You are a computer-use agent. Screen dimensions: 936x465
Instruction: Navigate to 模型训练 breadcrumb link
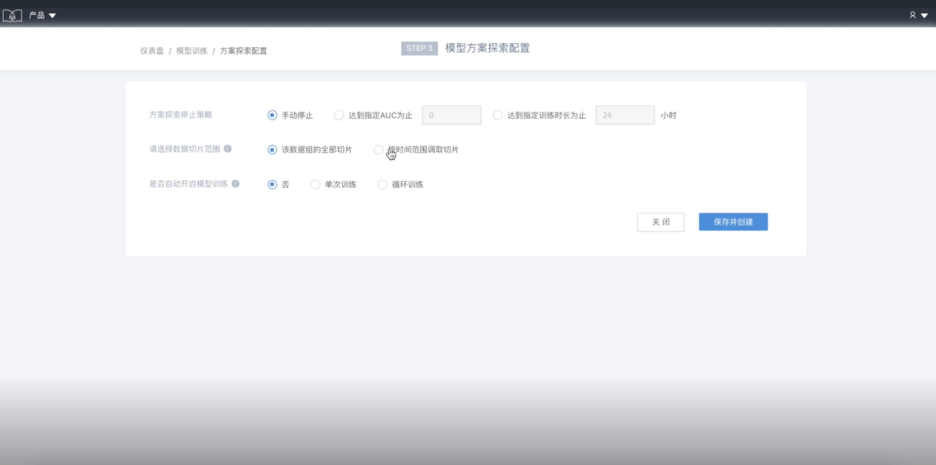coord(192,51)
